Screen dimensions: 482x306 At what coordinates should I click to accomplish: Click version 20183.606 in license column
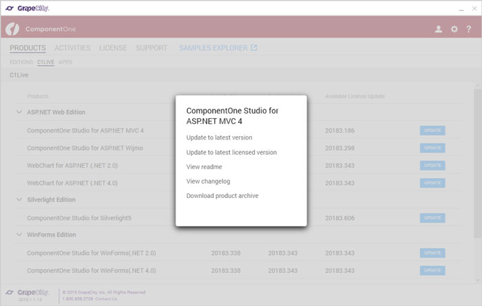(339, 218)
